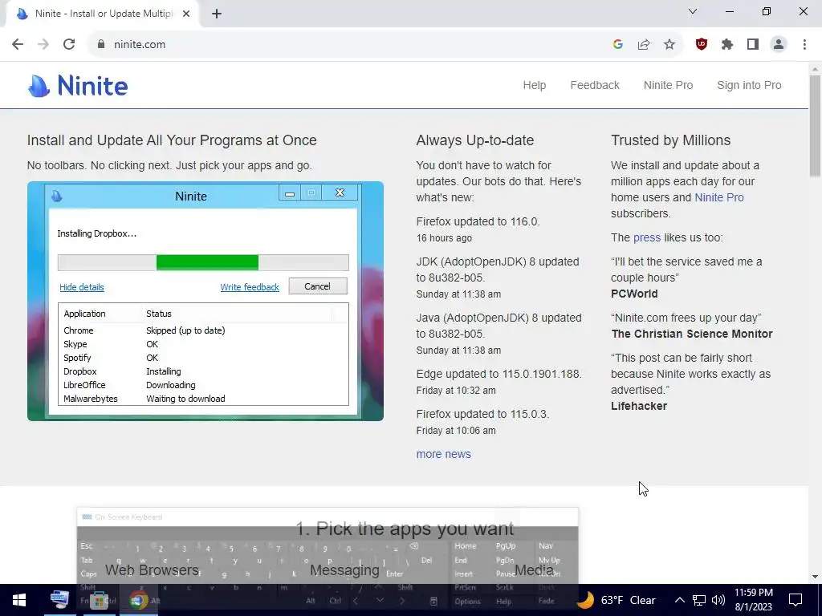Share this page via share icon

click(x=644, y=45)
